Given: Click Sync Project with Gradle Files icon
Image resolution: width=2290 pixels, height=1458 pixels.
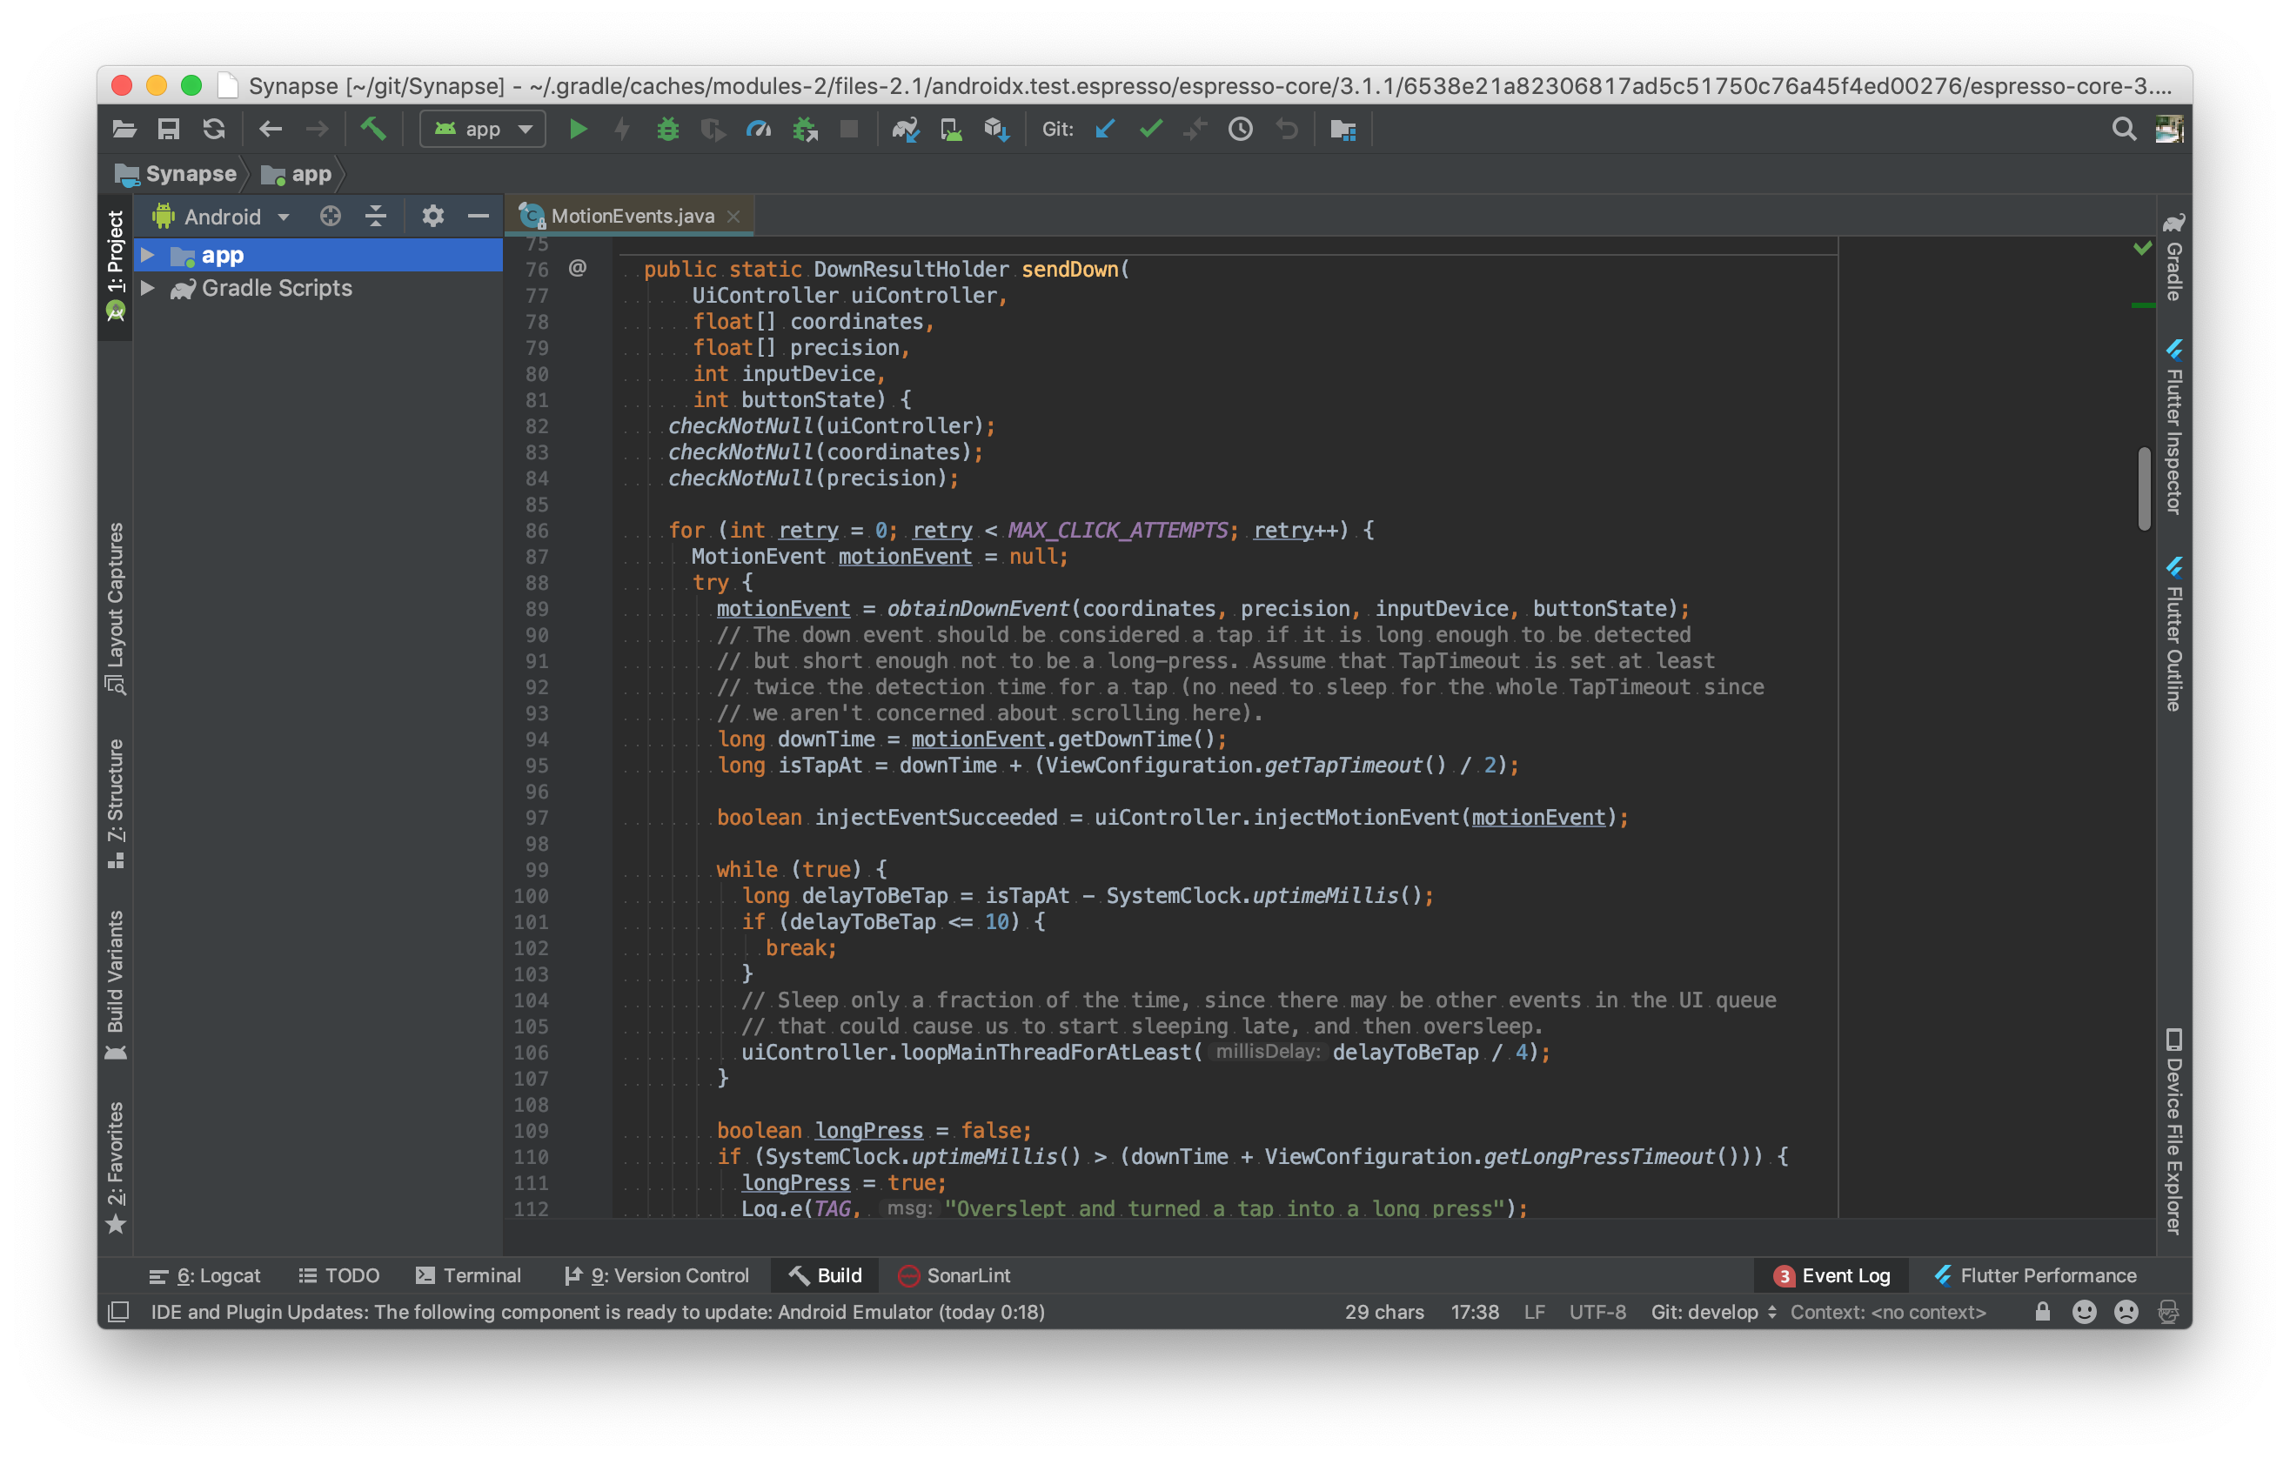Looking at the screenshot, I should [x=904, y=130].
